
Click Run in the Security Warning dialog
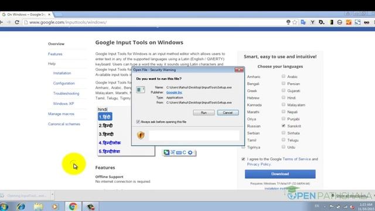click(204, 113)
